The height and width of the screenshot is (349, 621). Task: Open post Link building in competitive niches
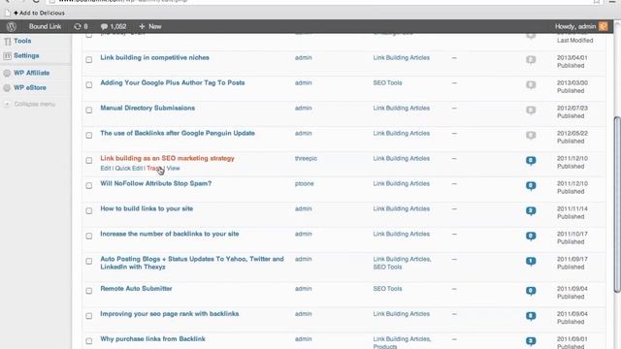point(154,58)
